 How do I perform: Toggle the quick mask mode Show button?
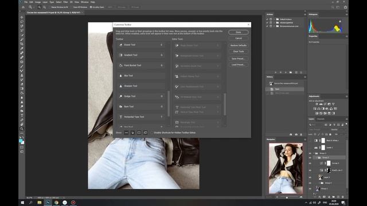pos(139,133)
